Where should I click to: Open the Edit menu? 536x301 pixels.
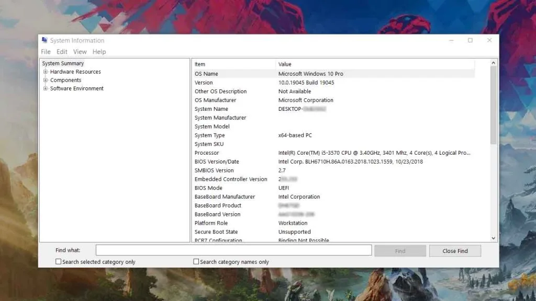[x=62, y=52]
